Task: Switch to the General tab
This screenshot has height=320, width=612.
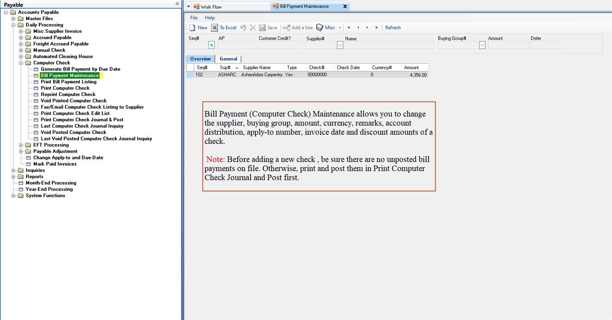Action: pos(228,59)
